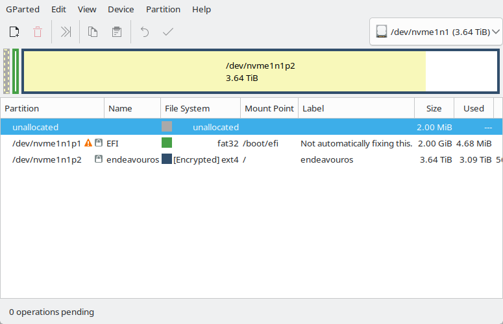Click the 'Not automatically fixing this.' label
The height and width of the screenshot is (324, 503).
pyautogui.click(x=356, y=143)
